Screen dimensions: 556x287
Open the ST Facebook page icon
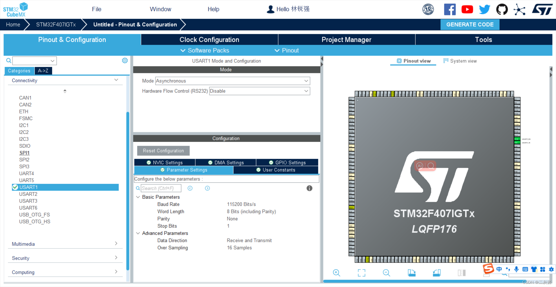pos(450,9)
